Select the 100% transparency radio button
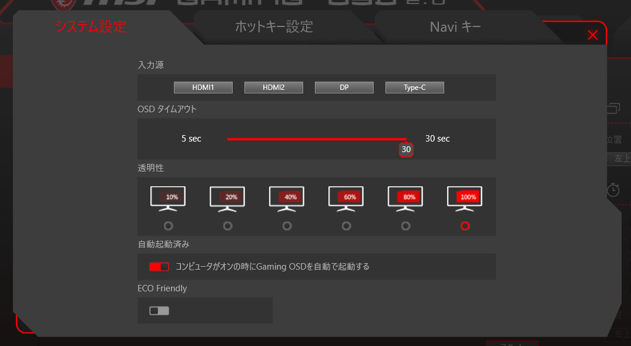Screen dimensions: 631x346 (x=465, y=226)
